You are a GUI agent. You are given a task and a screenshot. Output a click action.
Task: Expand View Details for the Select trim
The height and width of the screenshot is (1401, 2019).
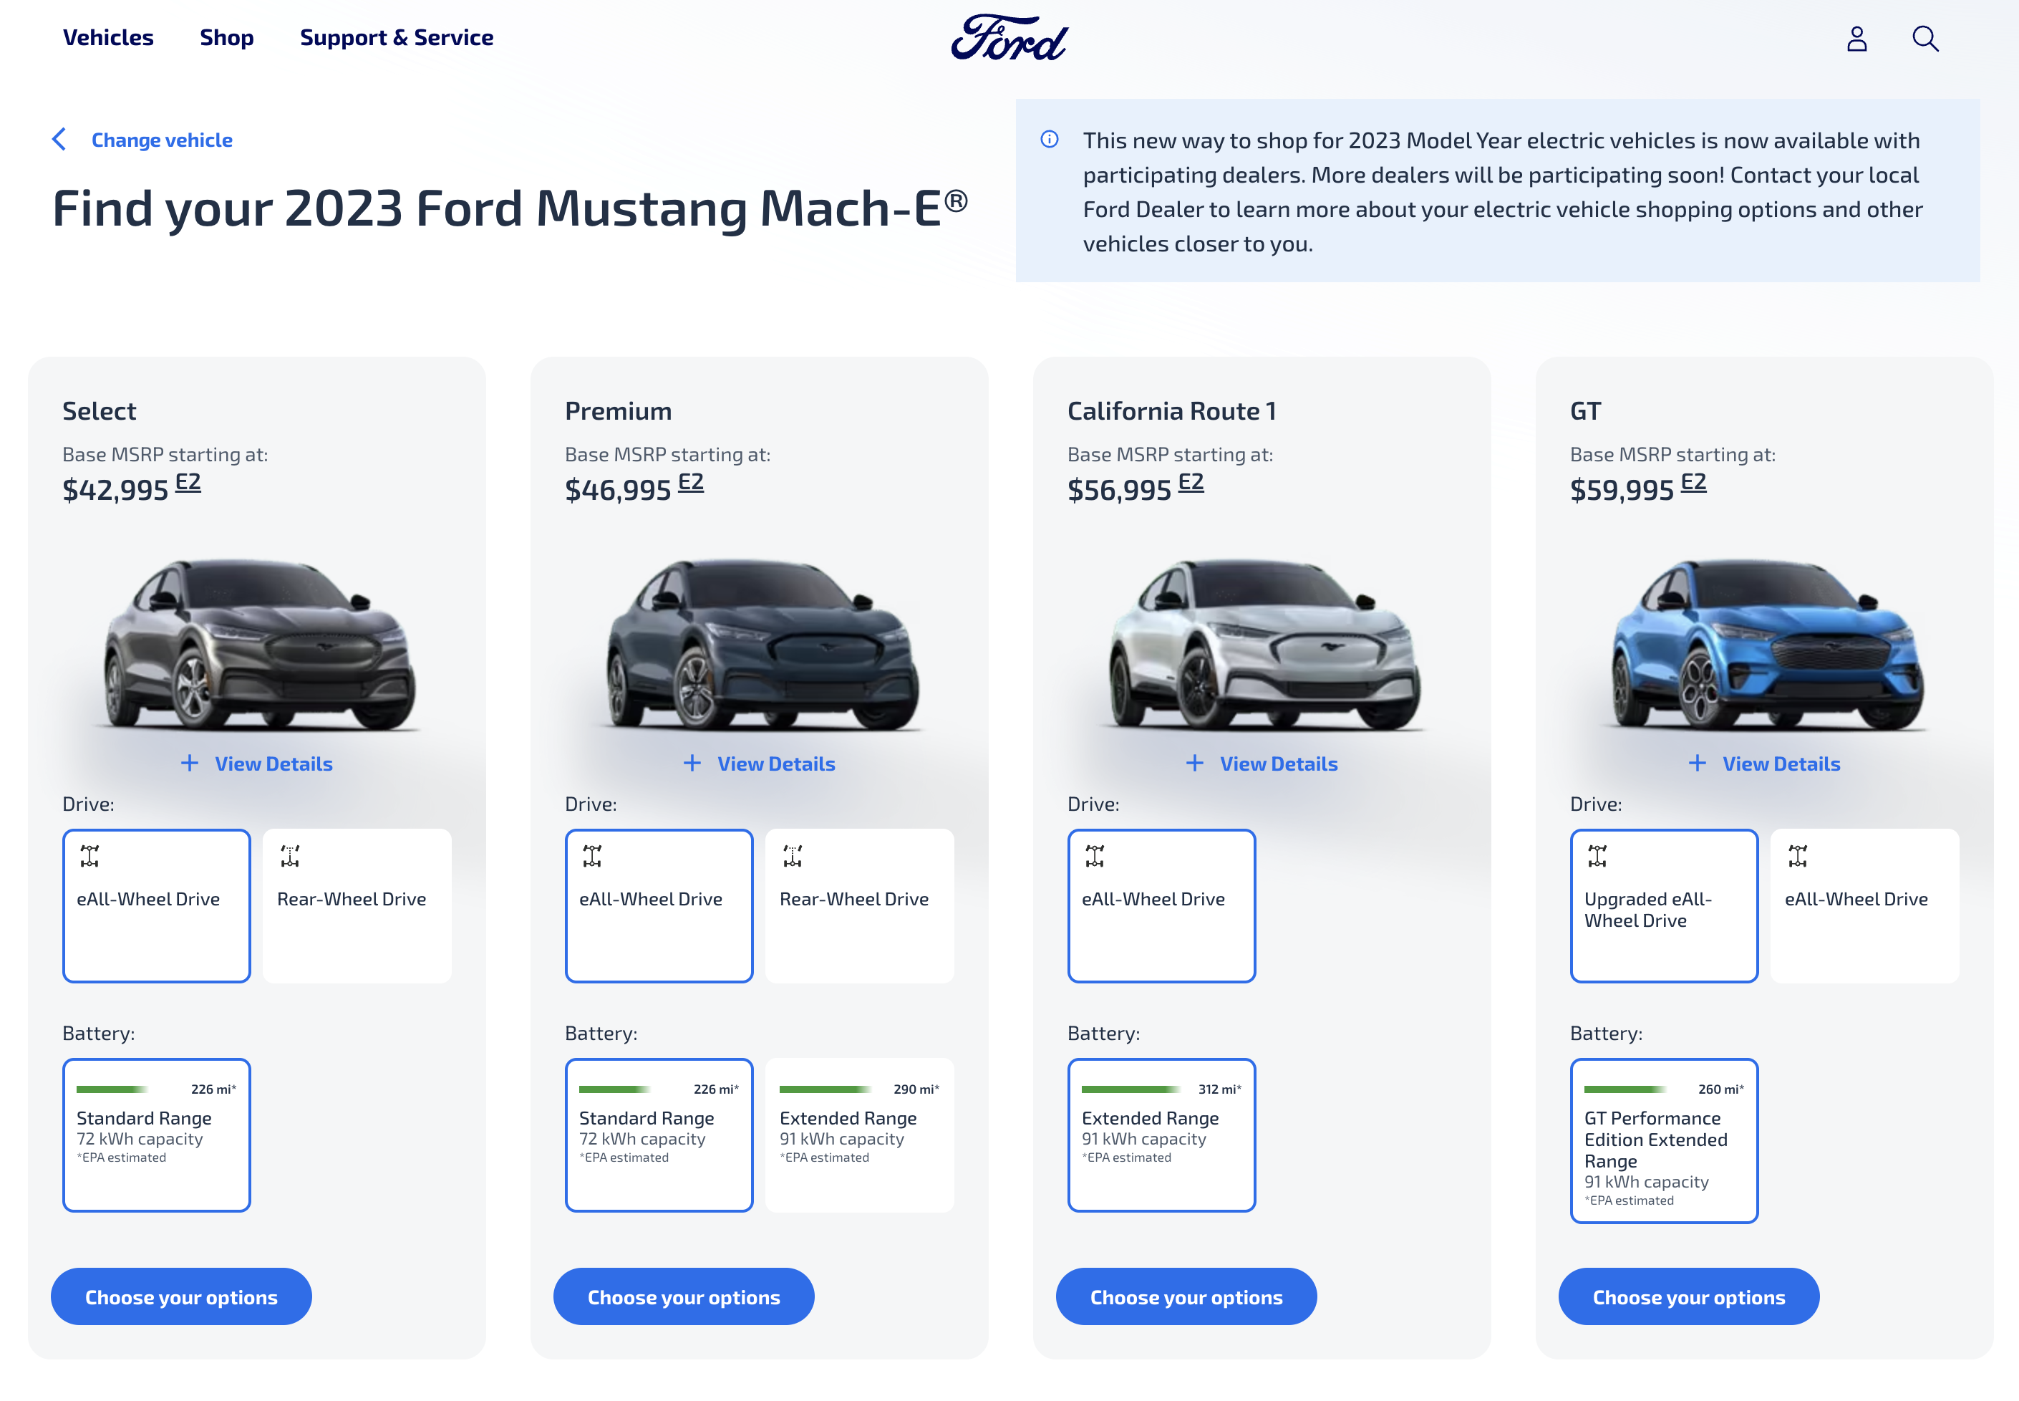[x=256, y=763]
